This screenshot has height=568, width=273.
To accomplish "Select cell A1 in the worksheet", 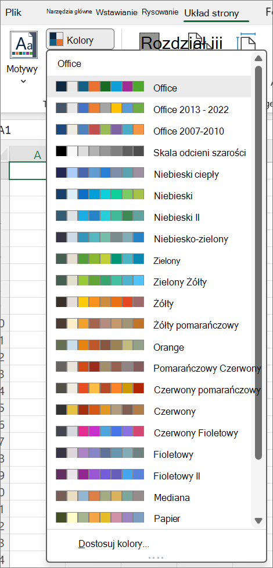I will click(x=28, y=170).
